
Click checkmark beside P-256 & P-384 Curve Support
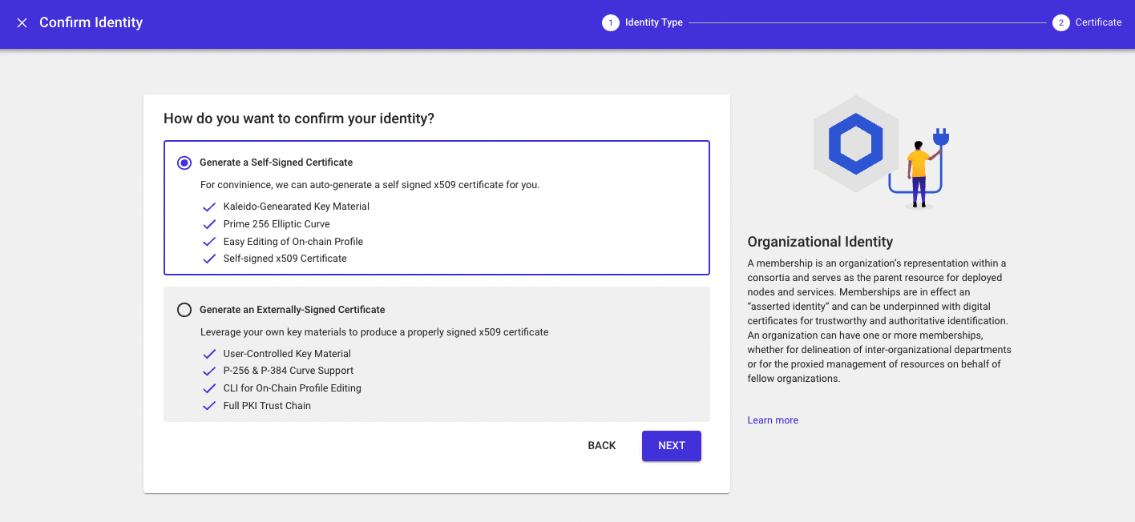point(209,371)
